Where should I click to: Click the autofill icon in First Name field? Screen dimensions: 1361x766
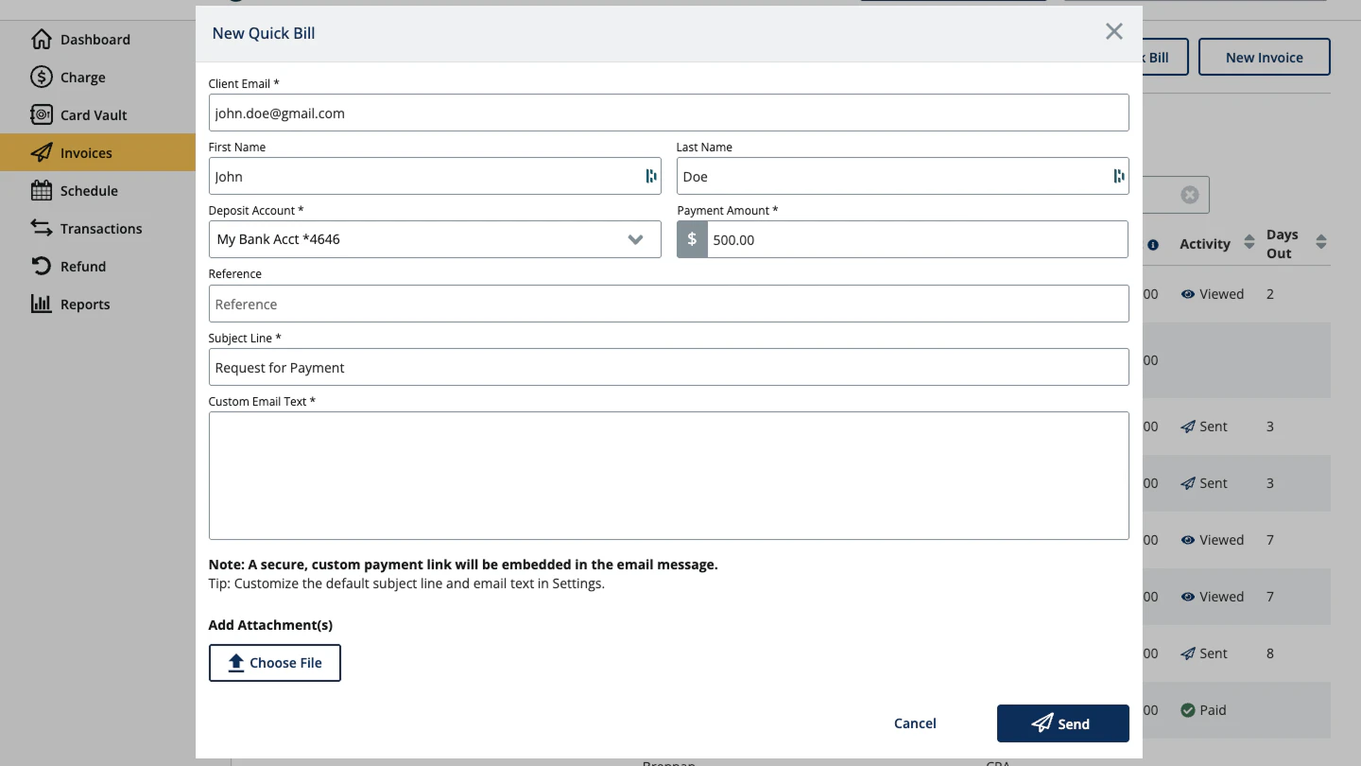[x=650, y=176]
